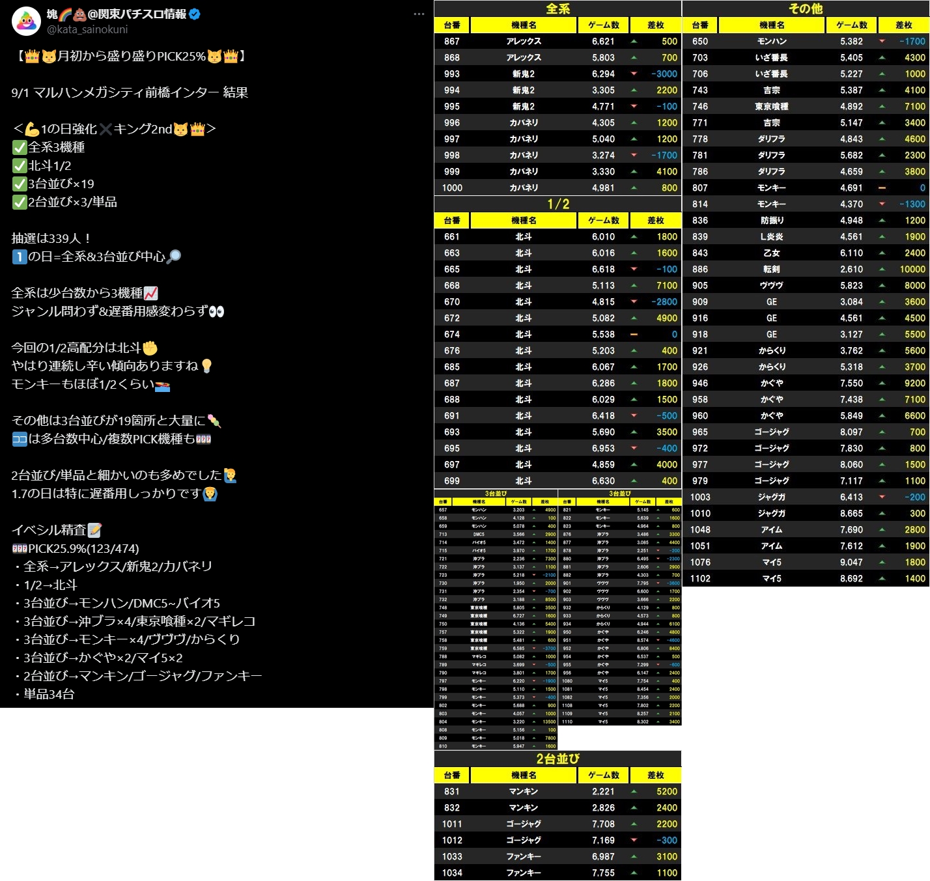Click the large yellow 2台並び table title
The width and height of the screenshot is (930, 881).
pyautogui.click(x=557, y=759)
